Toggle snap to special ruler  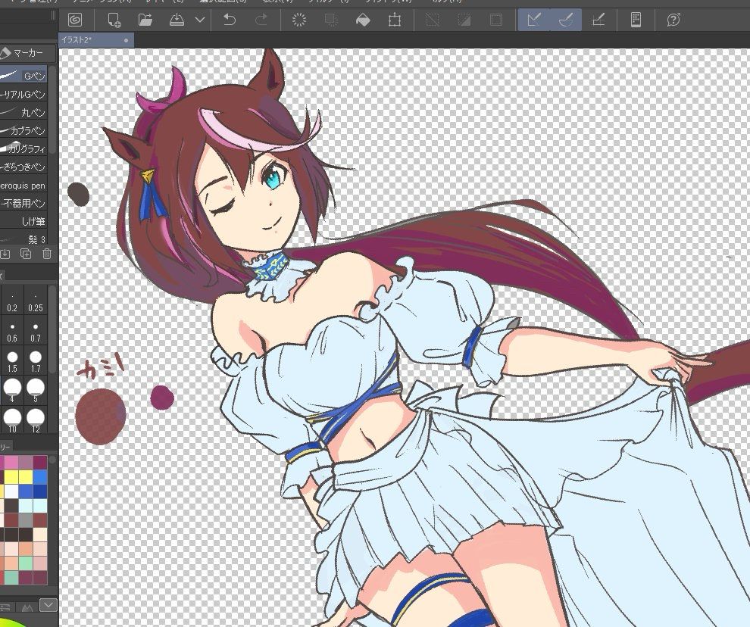coord(566,20)
